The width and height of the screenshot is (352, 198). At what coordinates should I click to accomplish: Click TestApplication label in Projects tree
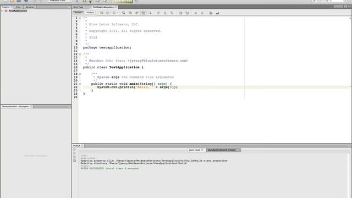pos(18,11)
